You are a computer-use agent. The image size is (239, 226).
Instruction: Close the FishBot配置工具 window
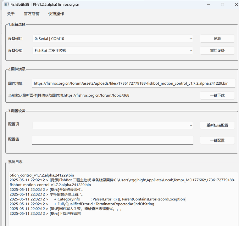tap(236, 4)
